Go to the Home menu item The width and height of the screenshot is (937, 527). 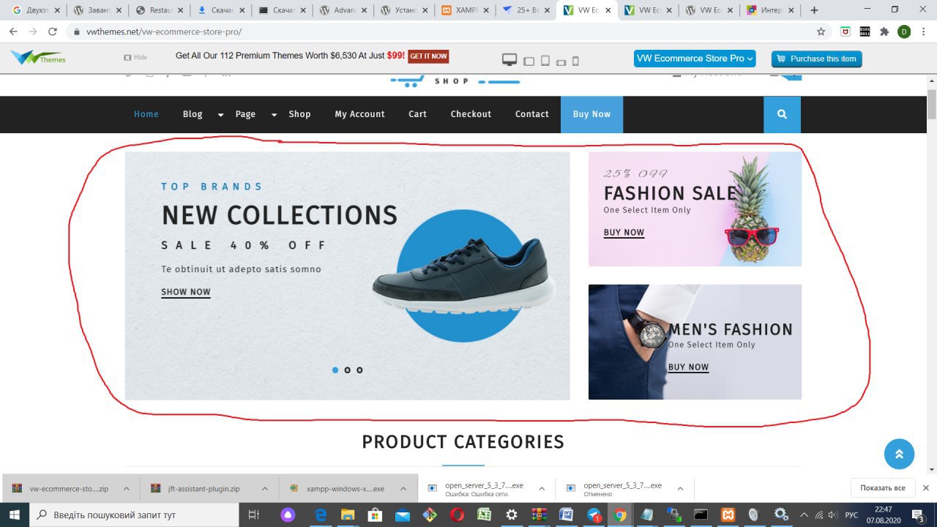(x=146, y=114)
